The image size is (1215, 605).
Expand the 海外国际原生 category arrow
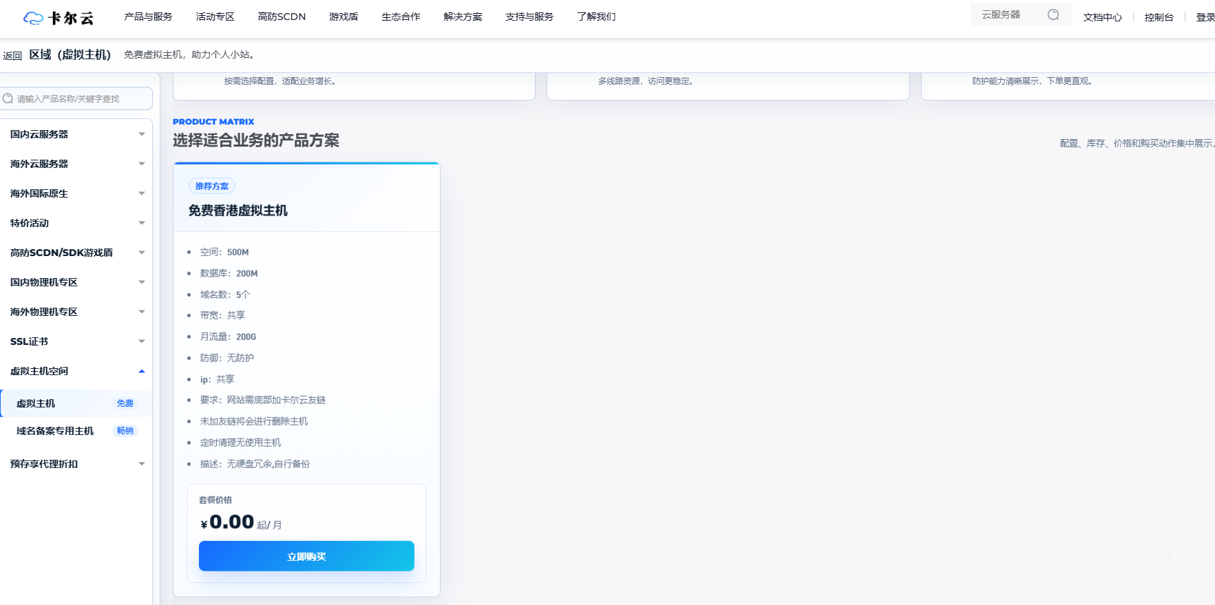(x=142, y=193)
